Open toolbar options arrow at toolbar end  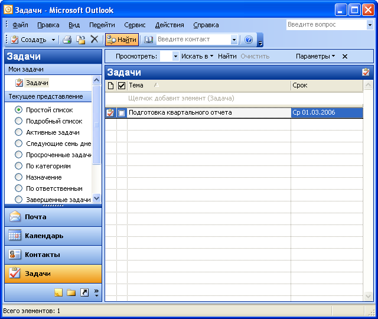[x=260, y=40]
